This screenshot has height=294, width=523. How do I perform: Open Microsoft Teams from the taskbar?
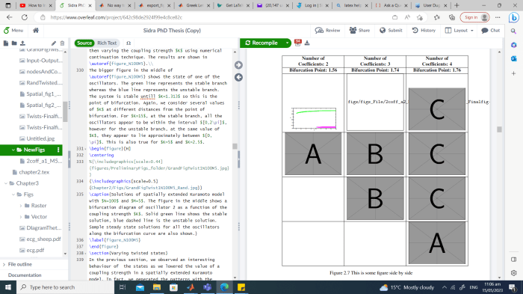point(208,287)
